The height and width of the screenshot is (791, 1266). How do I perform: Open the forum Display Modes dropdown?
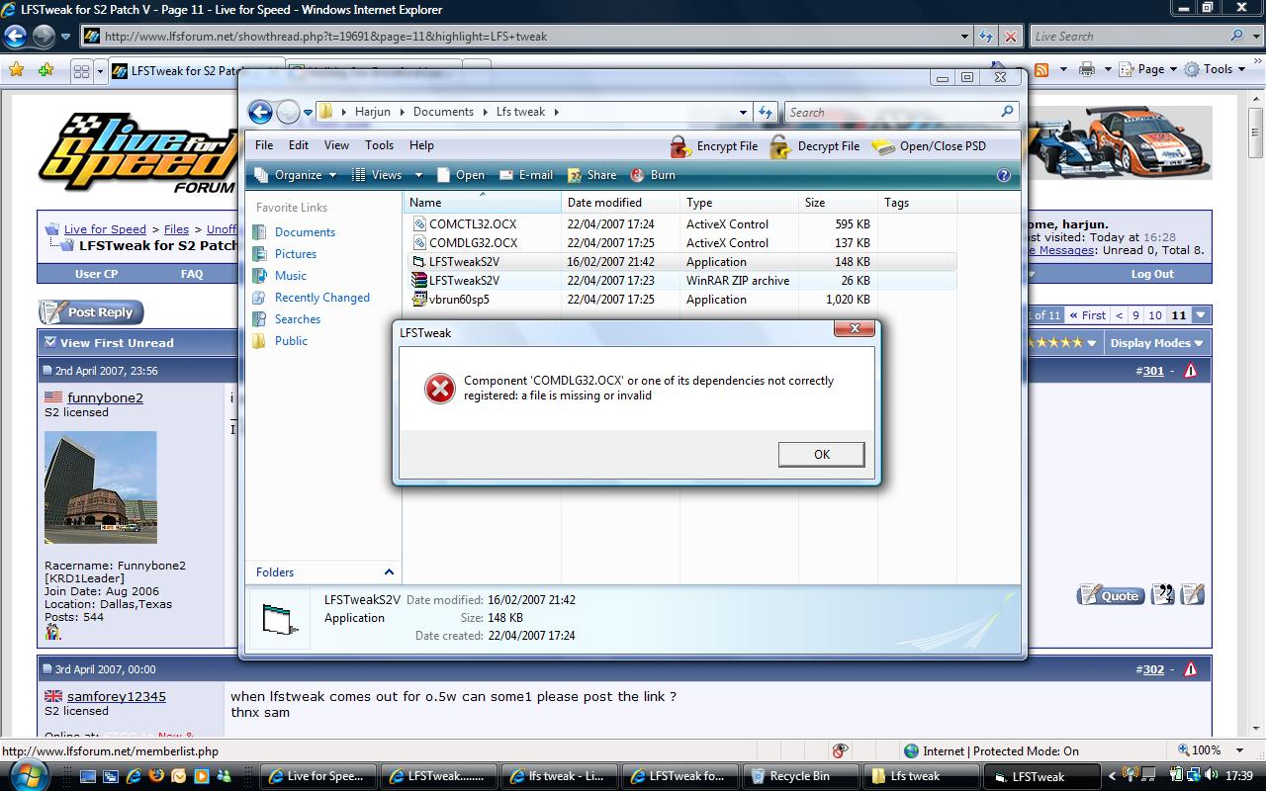(x=1156, y=343)
